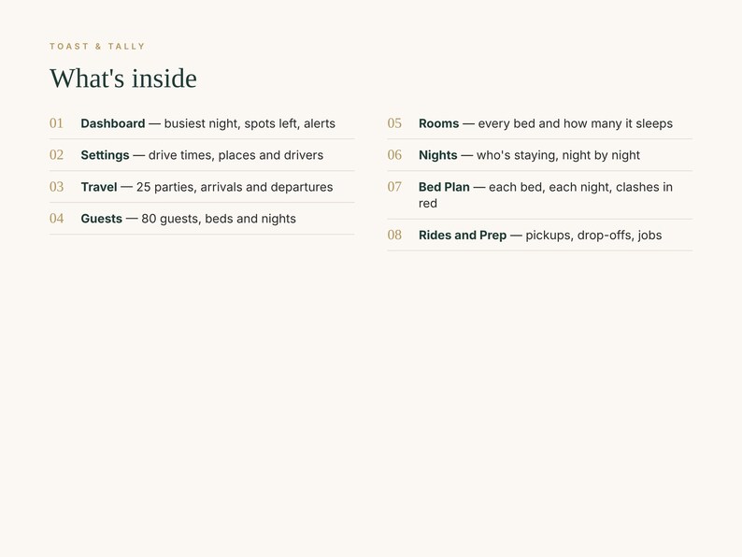Image resolution: width=742 pixels, height=557 pixels.
Task: Click the number 07 marker
Action: tap(394, 187)
